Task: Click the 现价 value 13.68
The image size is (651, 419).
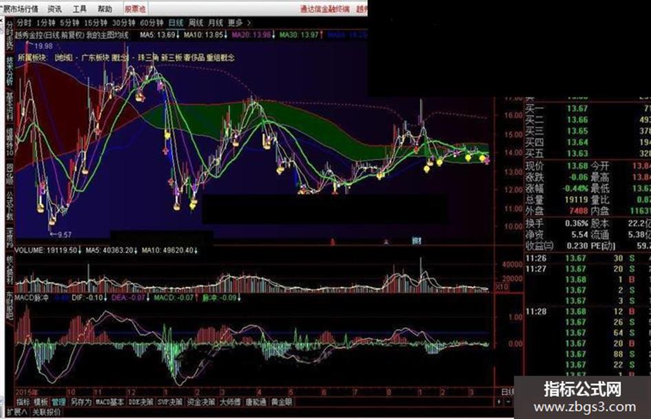Action: pyautogui.click(x=577, y=166)
